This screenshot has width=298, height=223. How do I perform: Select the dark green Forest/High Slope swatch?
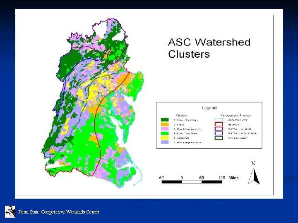point(165,120)
